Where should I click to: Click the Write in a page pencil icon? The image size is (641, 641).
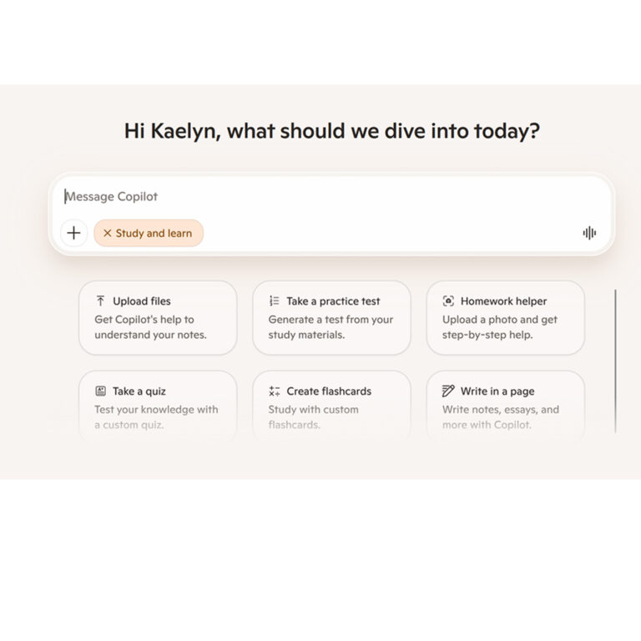tap(448, 391)
